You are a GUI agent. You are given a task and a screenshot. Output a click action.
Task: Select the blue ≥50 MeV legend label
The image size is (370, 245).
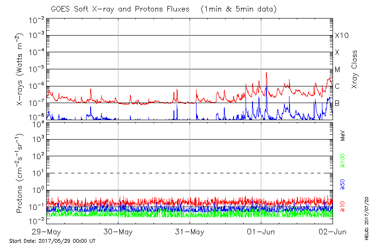click(343, 184)
